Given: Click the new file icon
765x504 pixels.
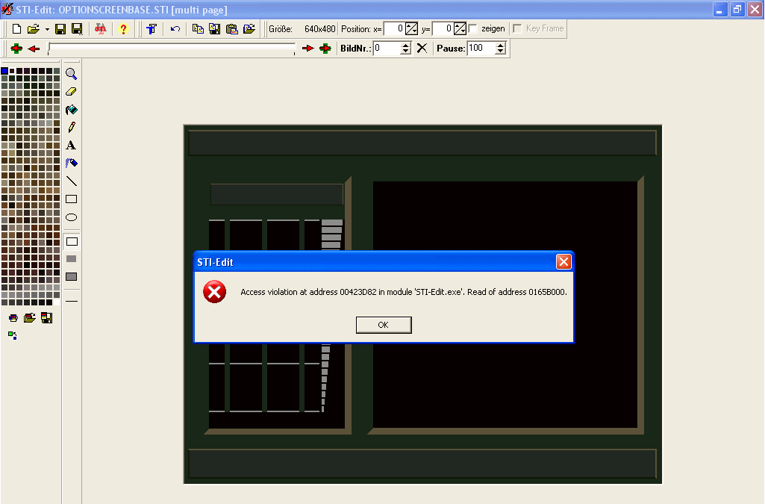Looking at the screenshot, I should tap(16, 29).
